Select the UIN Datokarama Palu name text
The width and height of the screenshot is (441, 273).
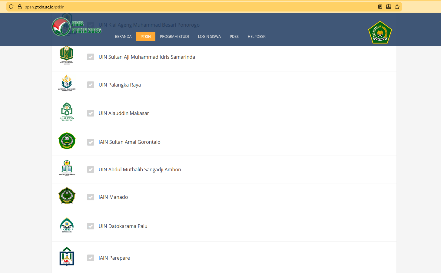(123, 226)
